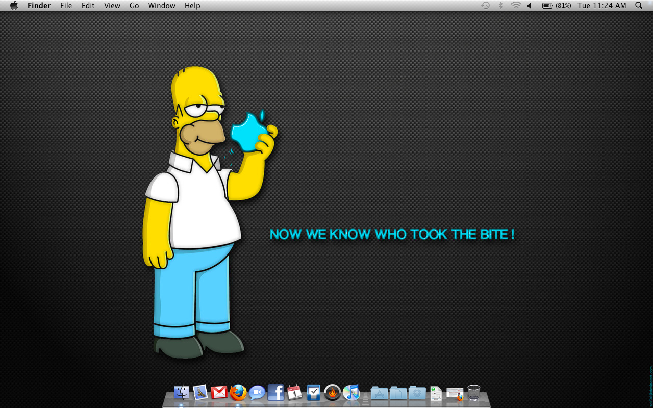Open the checkmark to-do app in dock

314,392
